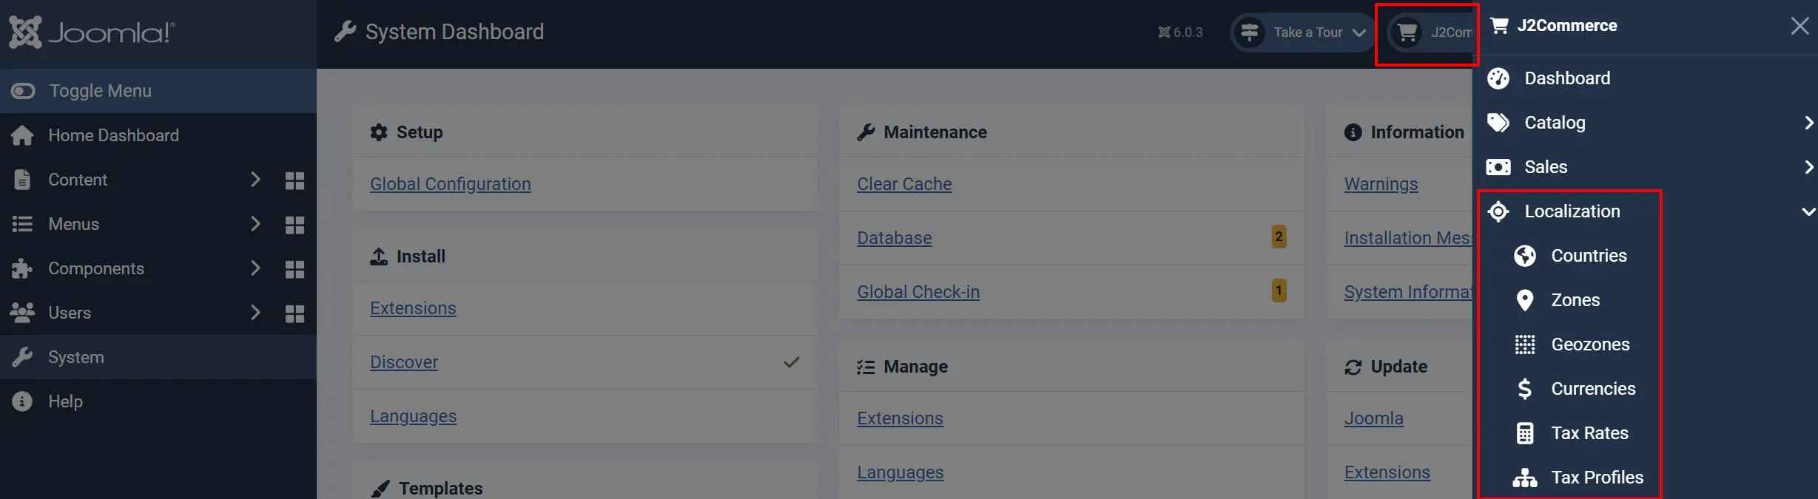The width and height of the screenshot is (1818, 499).
Task: Toggle the sidebar menu switch
Action: [23, 91]
